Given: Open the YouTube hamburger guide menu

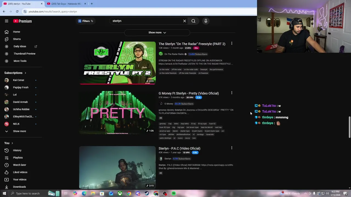Looking at the screenshot, I should pos(7,21).
